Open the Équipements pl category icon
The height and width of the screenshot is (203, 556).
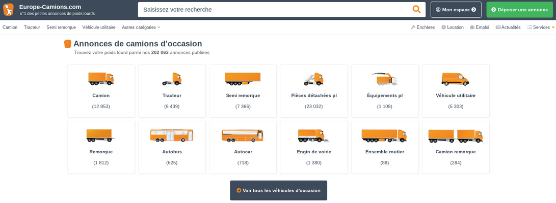pos(385,79)
